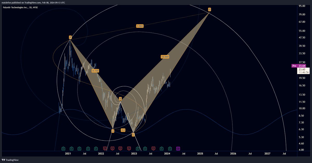Click the 2025 label on the time axis
The height and width of the screenshot is (163, 312).
coord(200,154)
